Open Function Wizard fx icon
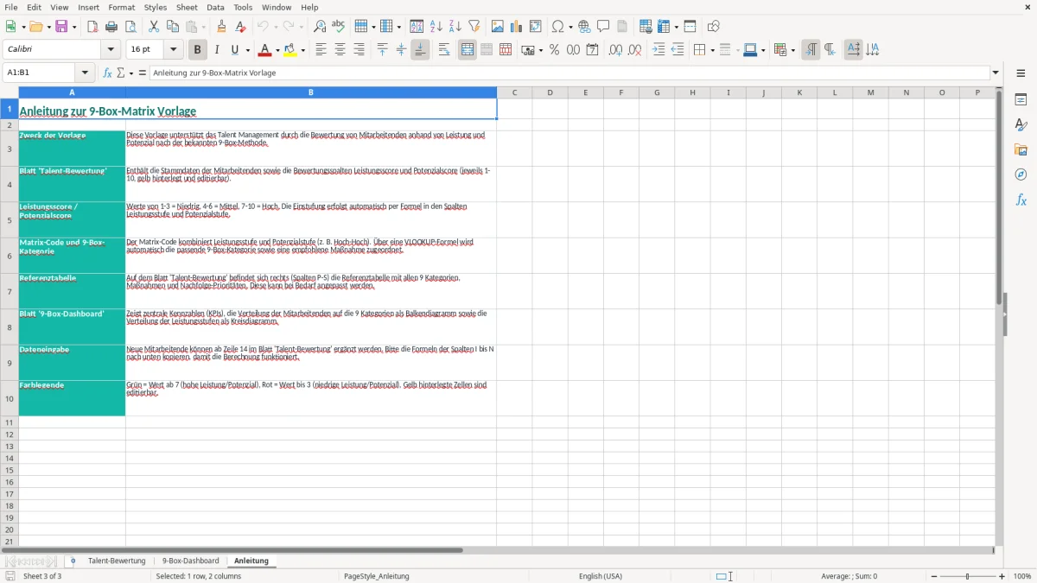The width and height of the screenshot is (1037, 583). click(x=108, y=73)
